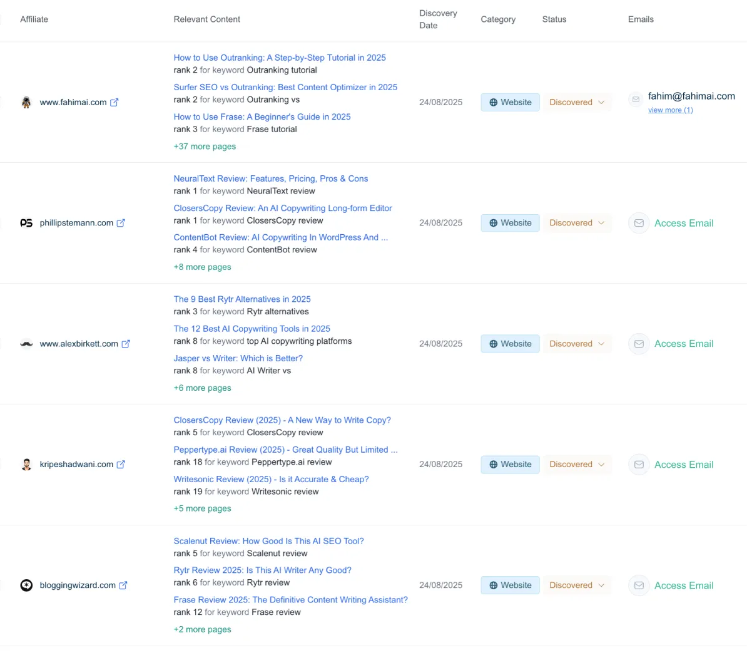This screenshot has width=747, height=655.
Task: Click Website category badge for bloggingwizard.com
Action: [x=511, y=585]
